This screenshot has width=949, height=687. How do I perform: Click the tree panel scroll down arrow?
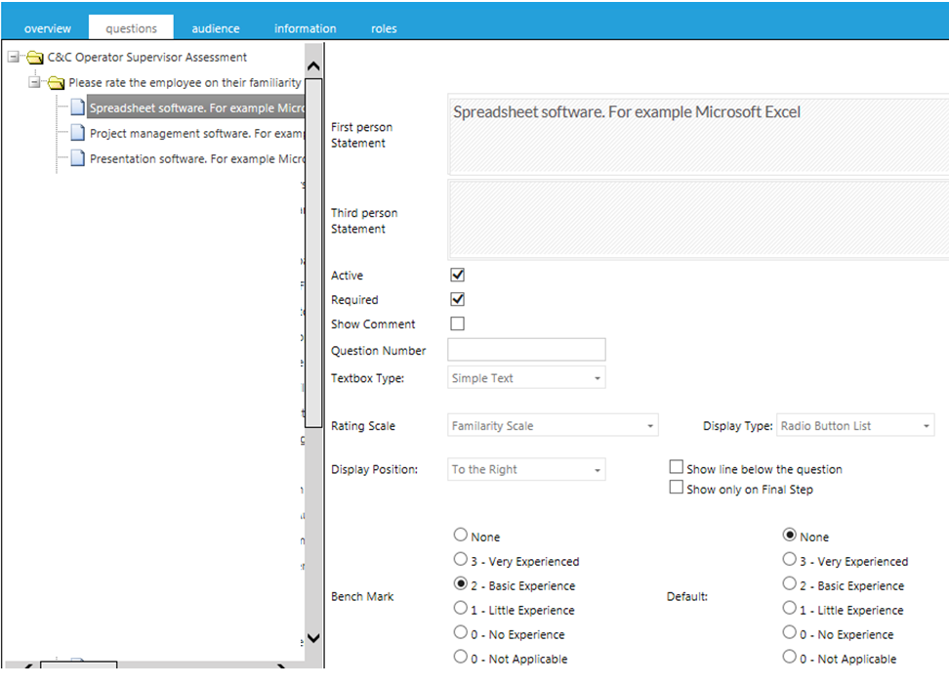[x=313, y=638]
